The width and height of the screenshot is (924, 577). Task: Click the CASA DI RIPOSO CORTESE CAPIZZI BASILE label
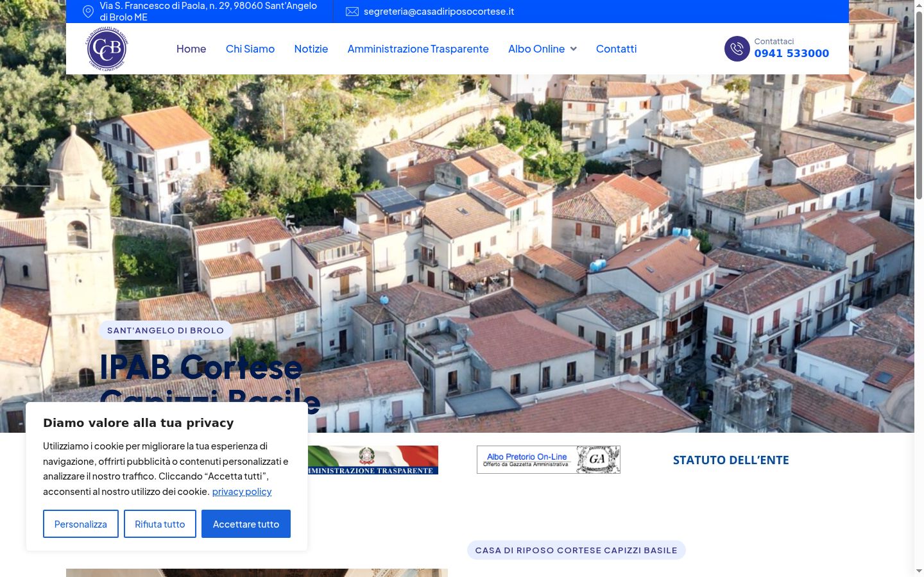tap(576, 550)
